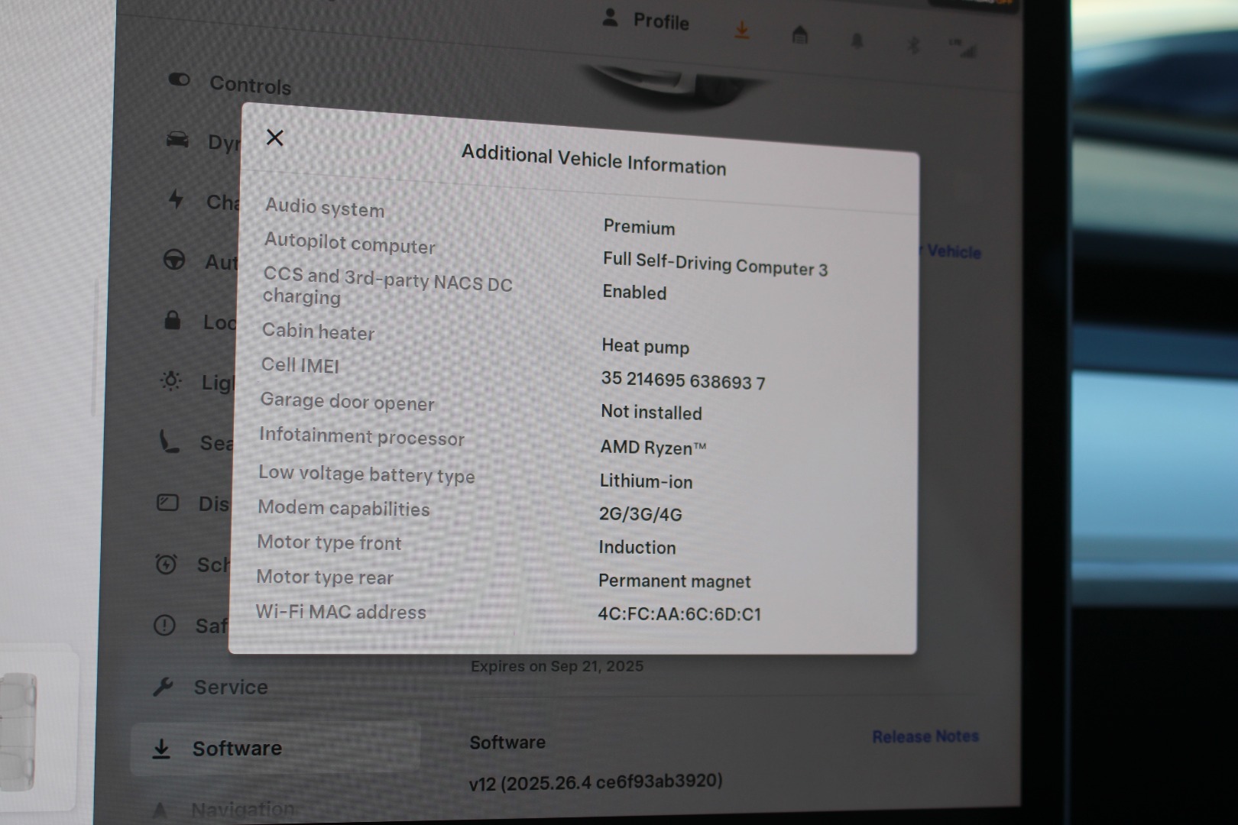Viewport: 1238px width, 825px height.
Task: Select the Low voltage battery type label
Action: (366, 474)
